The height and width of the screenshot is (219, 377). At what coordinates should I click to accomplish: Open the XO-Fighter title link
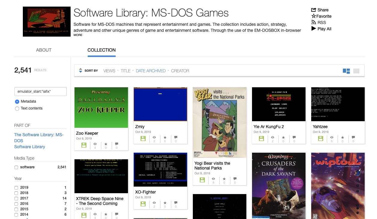tap(145, 192)
